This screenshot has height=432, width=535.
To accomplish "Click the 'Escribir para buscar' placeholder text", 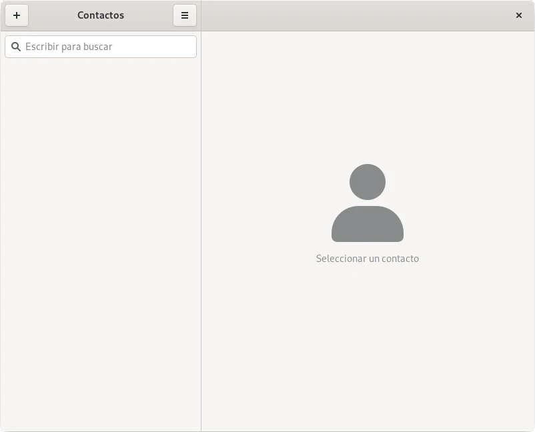I will click(69, 47).
